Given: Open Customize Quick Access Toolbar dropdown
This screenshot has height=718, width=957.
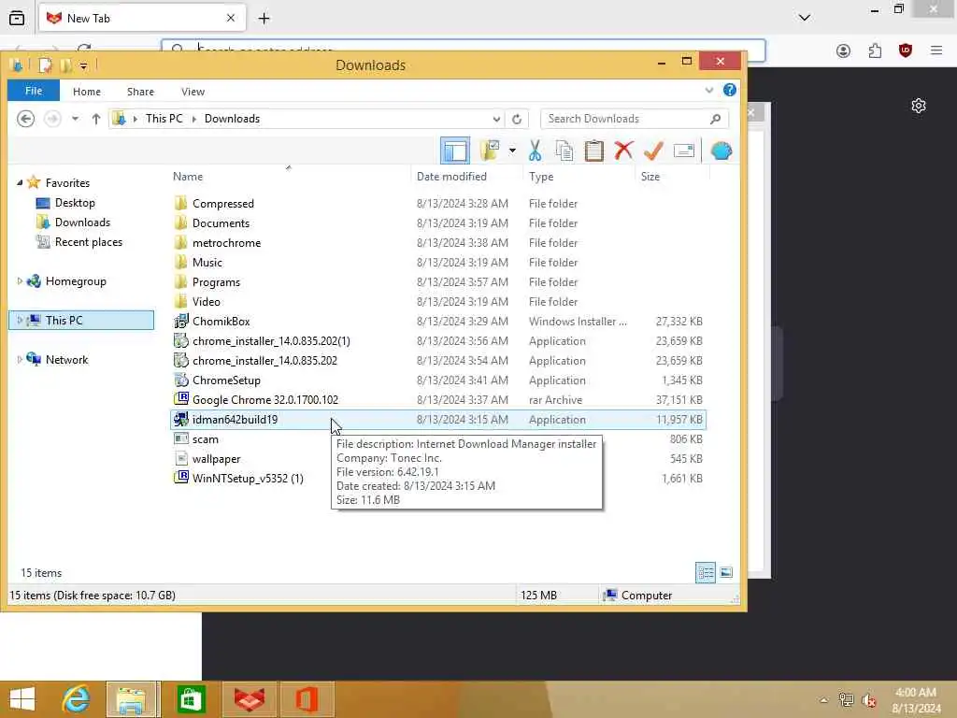Looking at the screenshot, I should tap(83, 65).
